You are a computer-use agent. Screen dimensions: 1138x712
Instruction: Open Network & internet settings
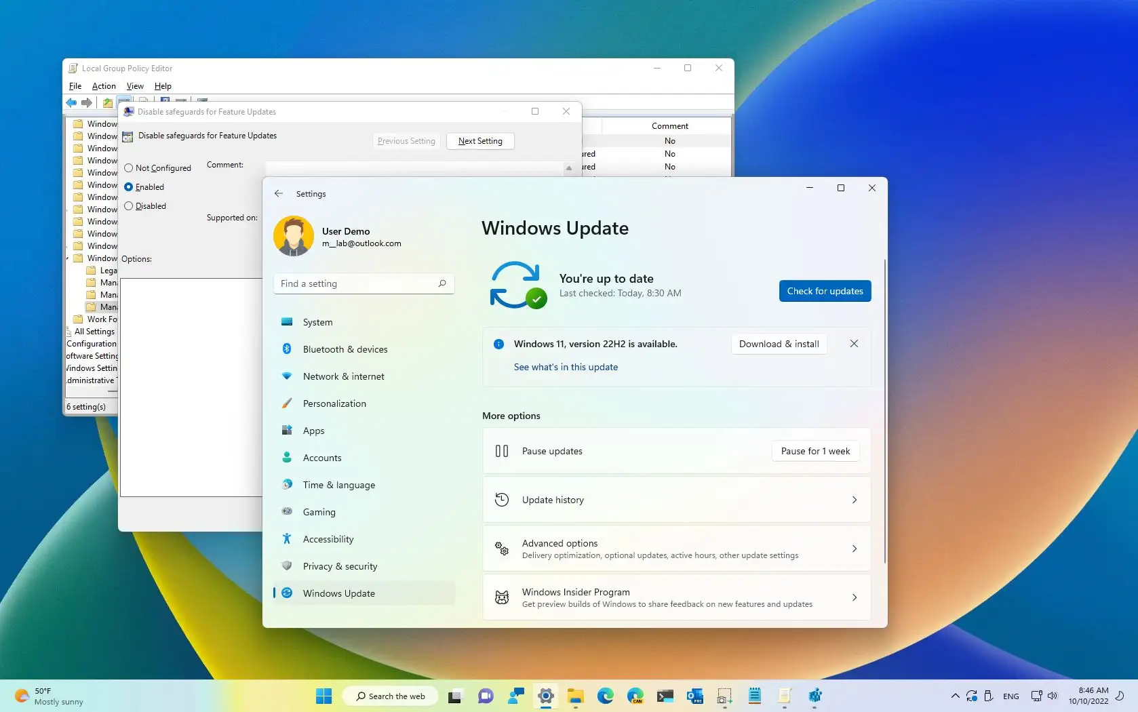(364, 376)
